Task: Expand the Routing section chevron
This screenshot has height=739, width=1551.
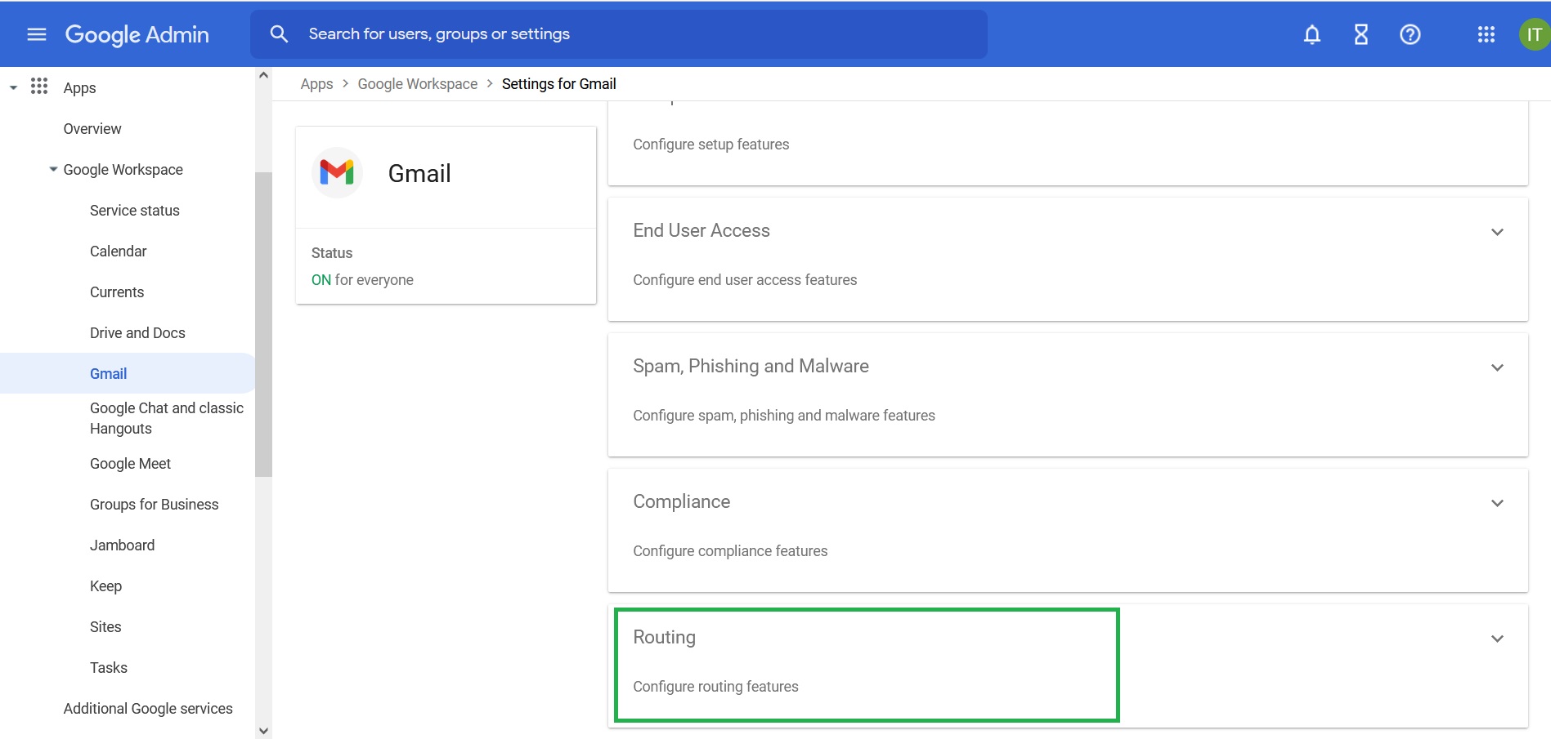Action: [x=1496, y=639]
